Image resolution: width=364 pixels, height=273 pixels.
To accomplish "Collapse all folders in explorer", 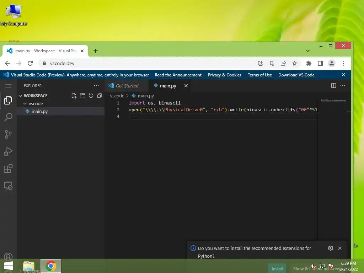I will point(100,96).
